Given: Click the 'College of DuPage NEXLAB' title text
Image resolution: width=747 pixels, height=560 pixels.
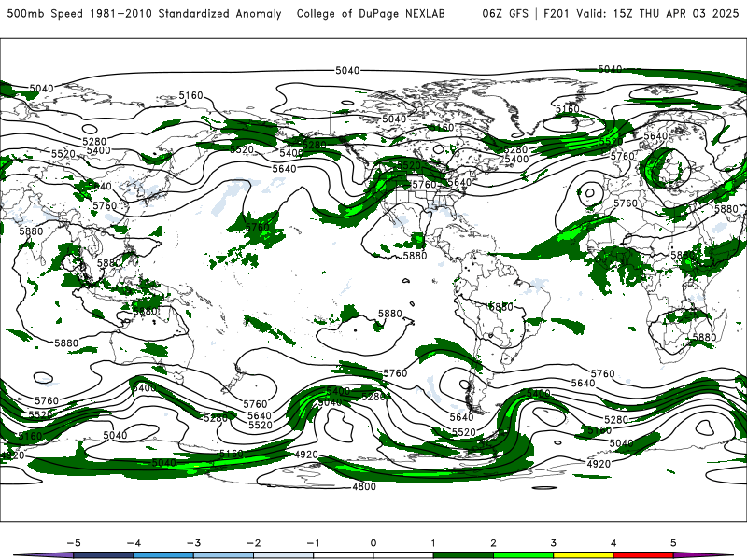Looking at the screenshot, I should [371, 13].
